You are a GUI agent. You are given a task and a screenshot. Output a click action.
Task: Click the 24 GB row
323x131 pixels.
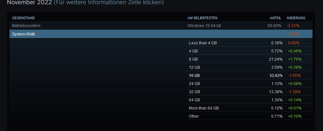[x=249, y=83]
